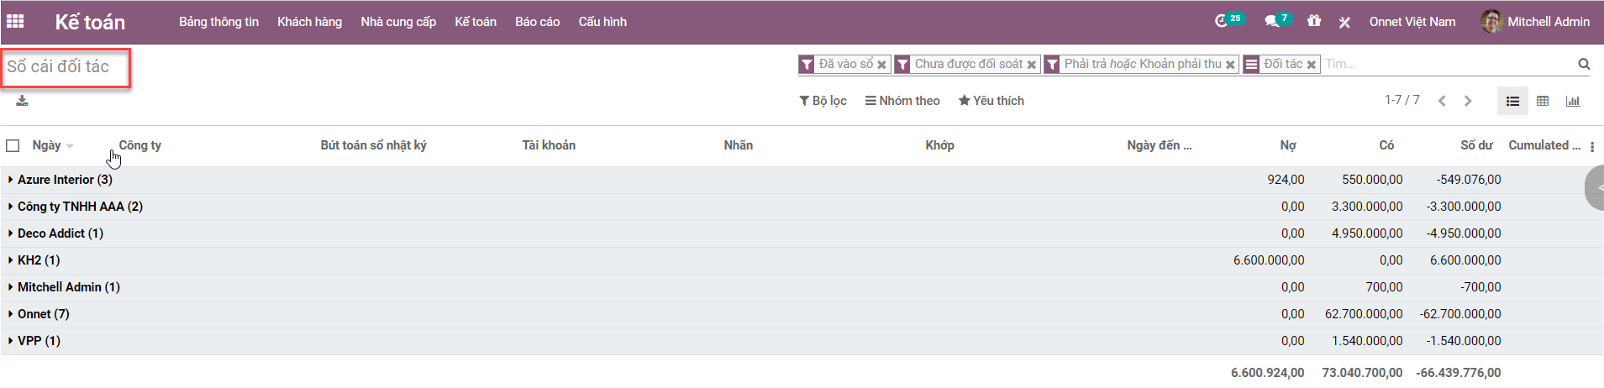
Task: Switch to graph view icon
Action: click(x=1573, y=101)
